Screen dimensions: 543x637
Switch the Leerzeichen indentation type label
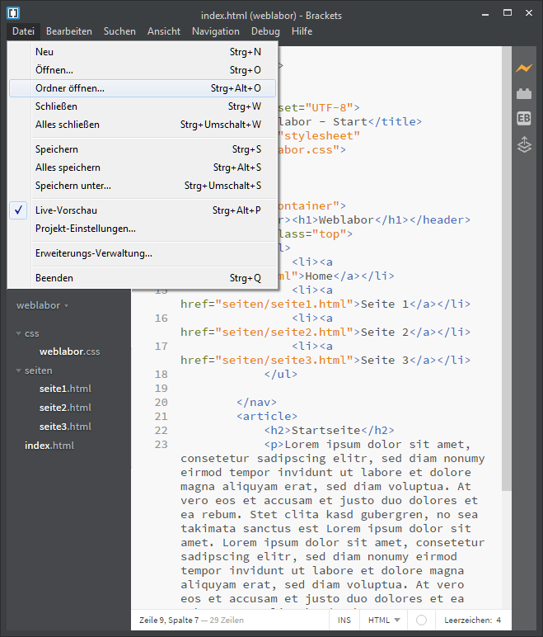(467, 620)
